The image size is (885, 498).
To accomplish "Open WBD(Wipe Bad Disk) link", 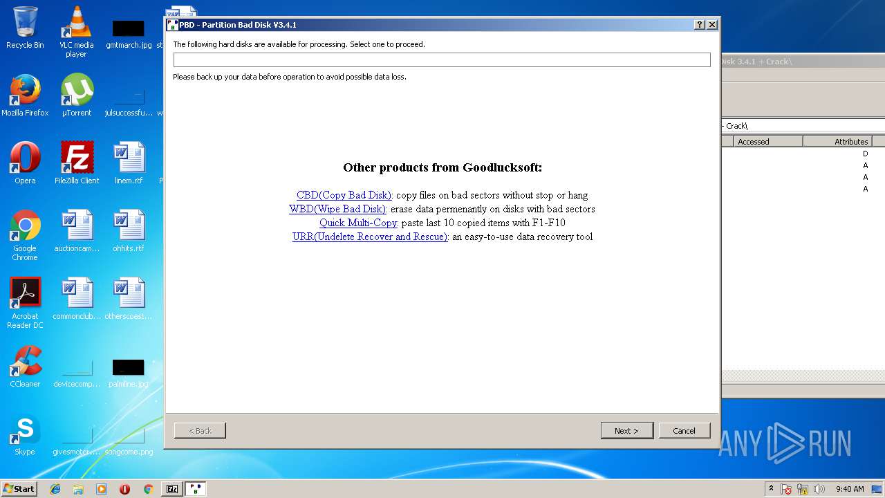I will click(x=337, y=209).
